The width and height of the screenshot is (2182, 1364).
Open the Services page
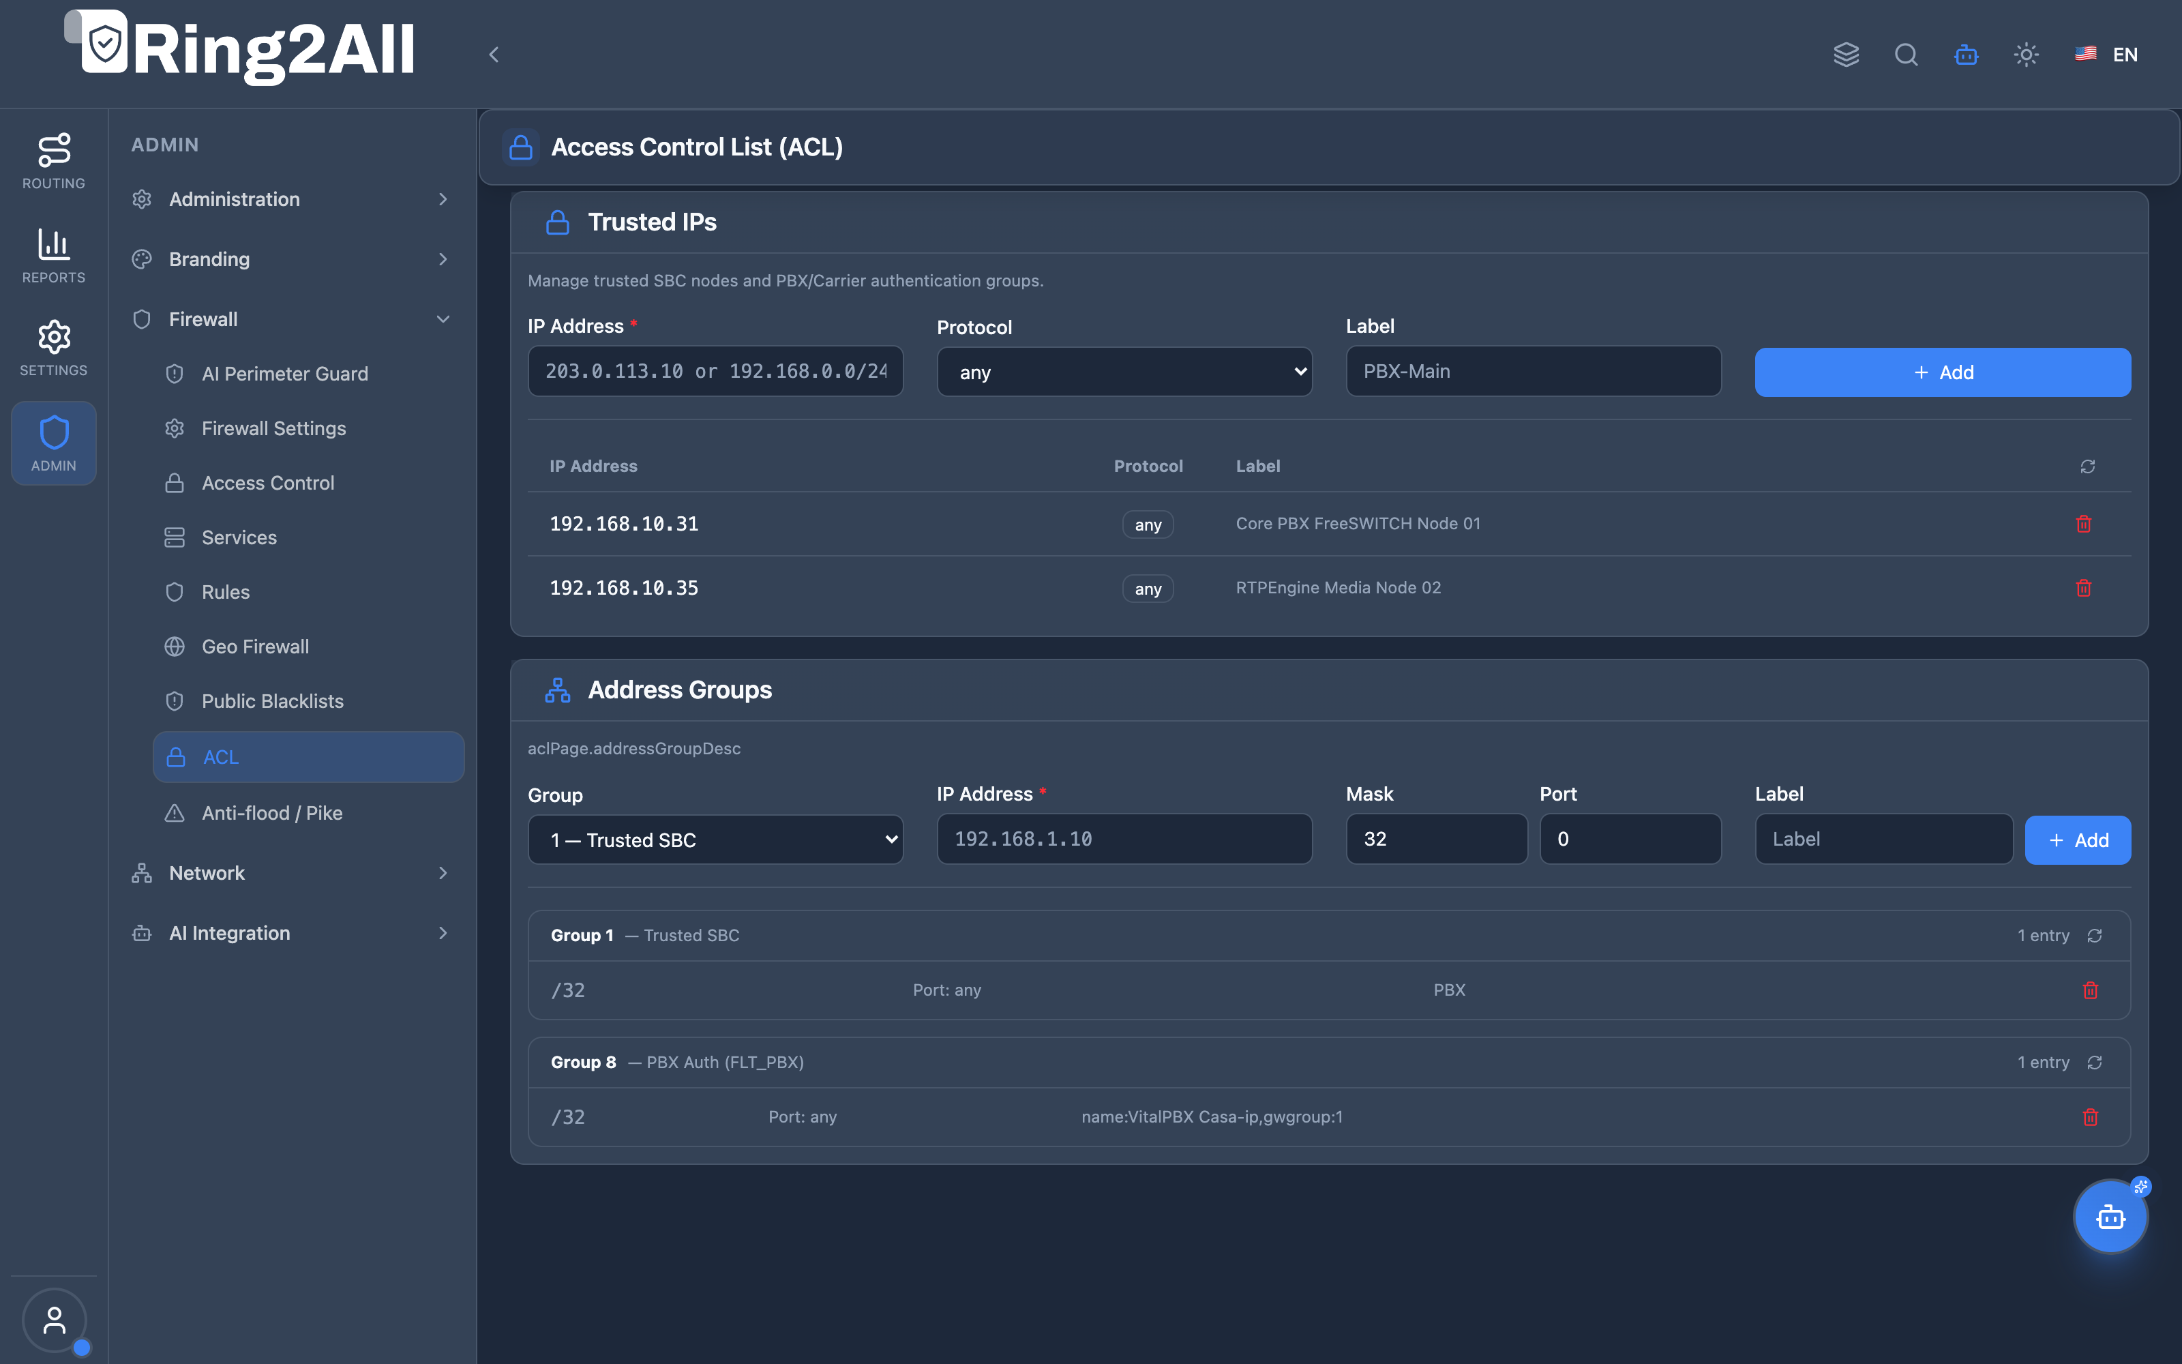click(308, 537)
